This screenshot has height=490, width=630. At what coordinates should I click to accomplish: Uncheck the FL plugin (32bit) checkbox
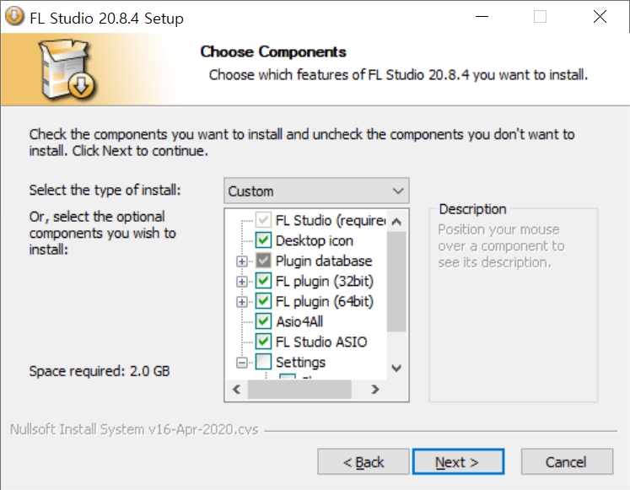(x=264, y=281)
